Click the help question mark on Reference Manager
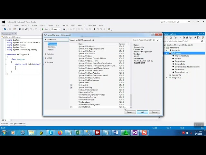The height and width of the screenshot is (155, 206). [x=153, y=34]
